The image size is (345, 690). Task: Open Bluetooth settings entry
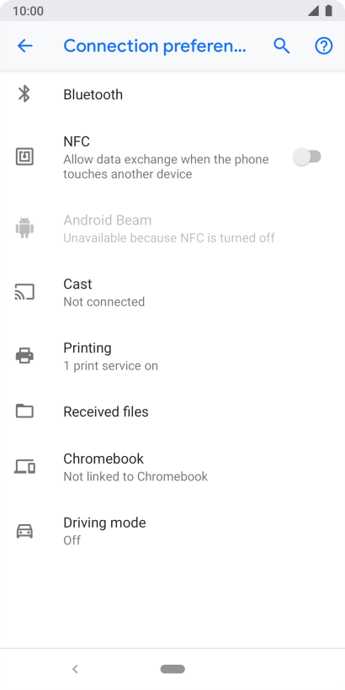click(172, 94)
